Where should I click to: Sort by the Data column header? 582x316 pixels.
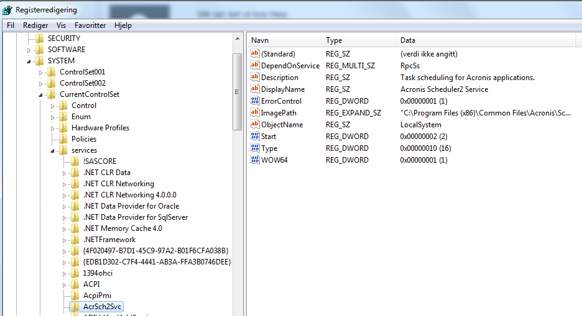pyautogui.click(x=486, y=40)
